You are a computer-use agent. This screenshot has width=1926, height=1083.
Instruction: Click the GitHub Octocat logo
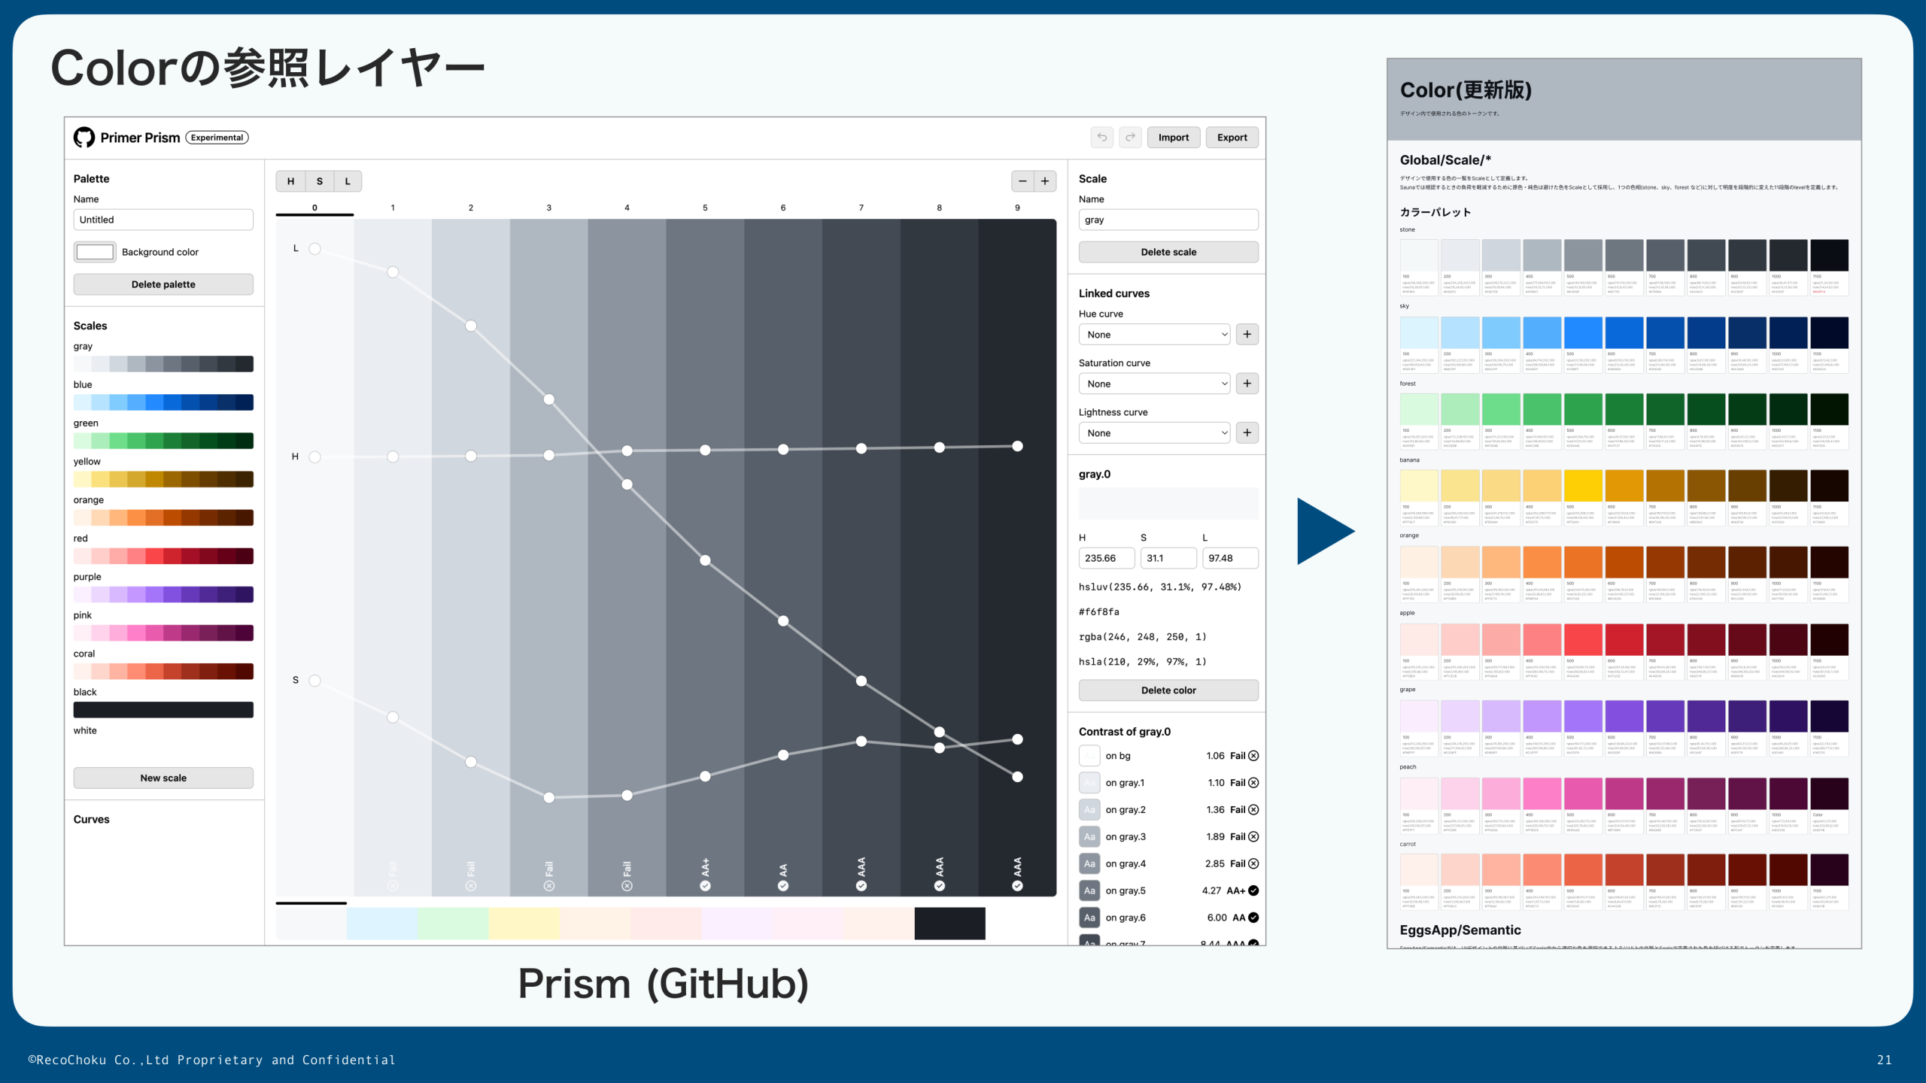pyautogui.click(x=84, y=137)
